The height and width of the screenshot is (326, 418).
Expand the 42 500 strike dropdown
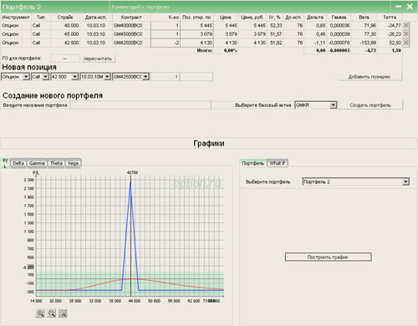coord(64,77)
